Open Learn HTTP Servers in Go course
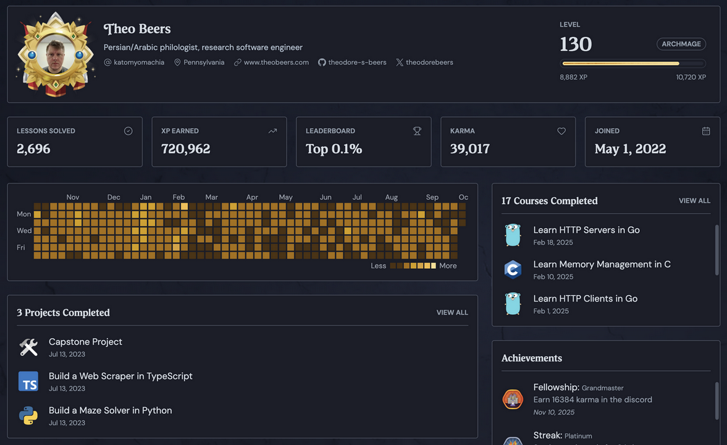The image size is (727, 445). [586, 230]
